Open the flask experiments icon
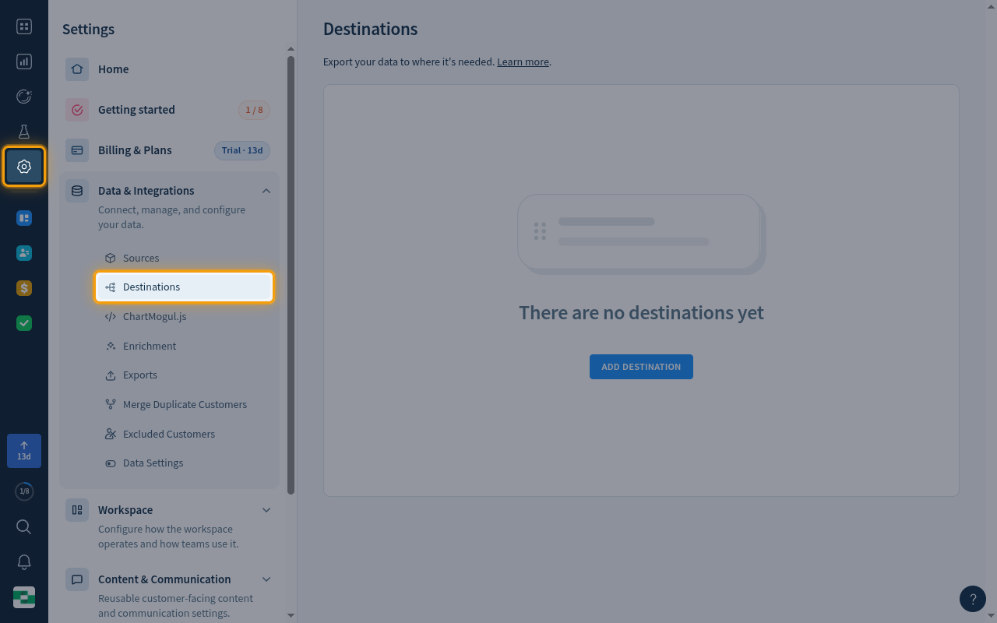This screenshot has height=623, width=997. [x=24, y=132]
